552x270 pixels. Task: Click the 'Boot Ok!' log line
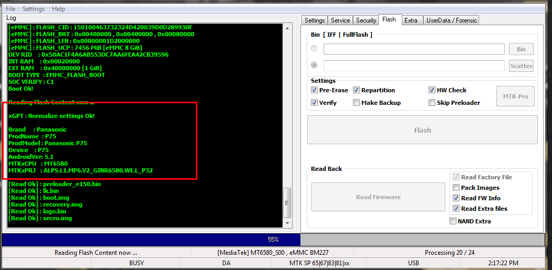[x=21, y=89]
